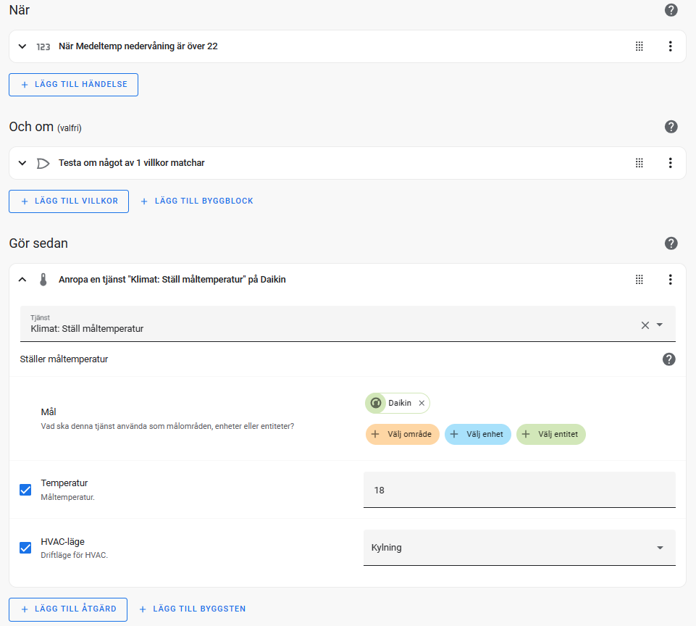Screen dimensions: 696x626
Task: Open three-dot menu for Medeltemp trigger
Action: coord(670,46)
